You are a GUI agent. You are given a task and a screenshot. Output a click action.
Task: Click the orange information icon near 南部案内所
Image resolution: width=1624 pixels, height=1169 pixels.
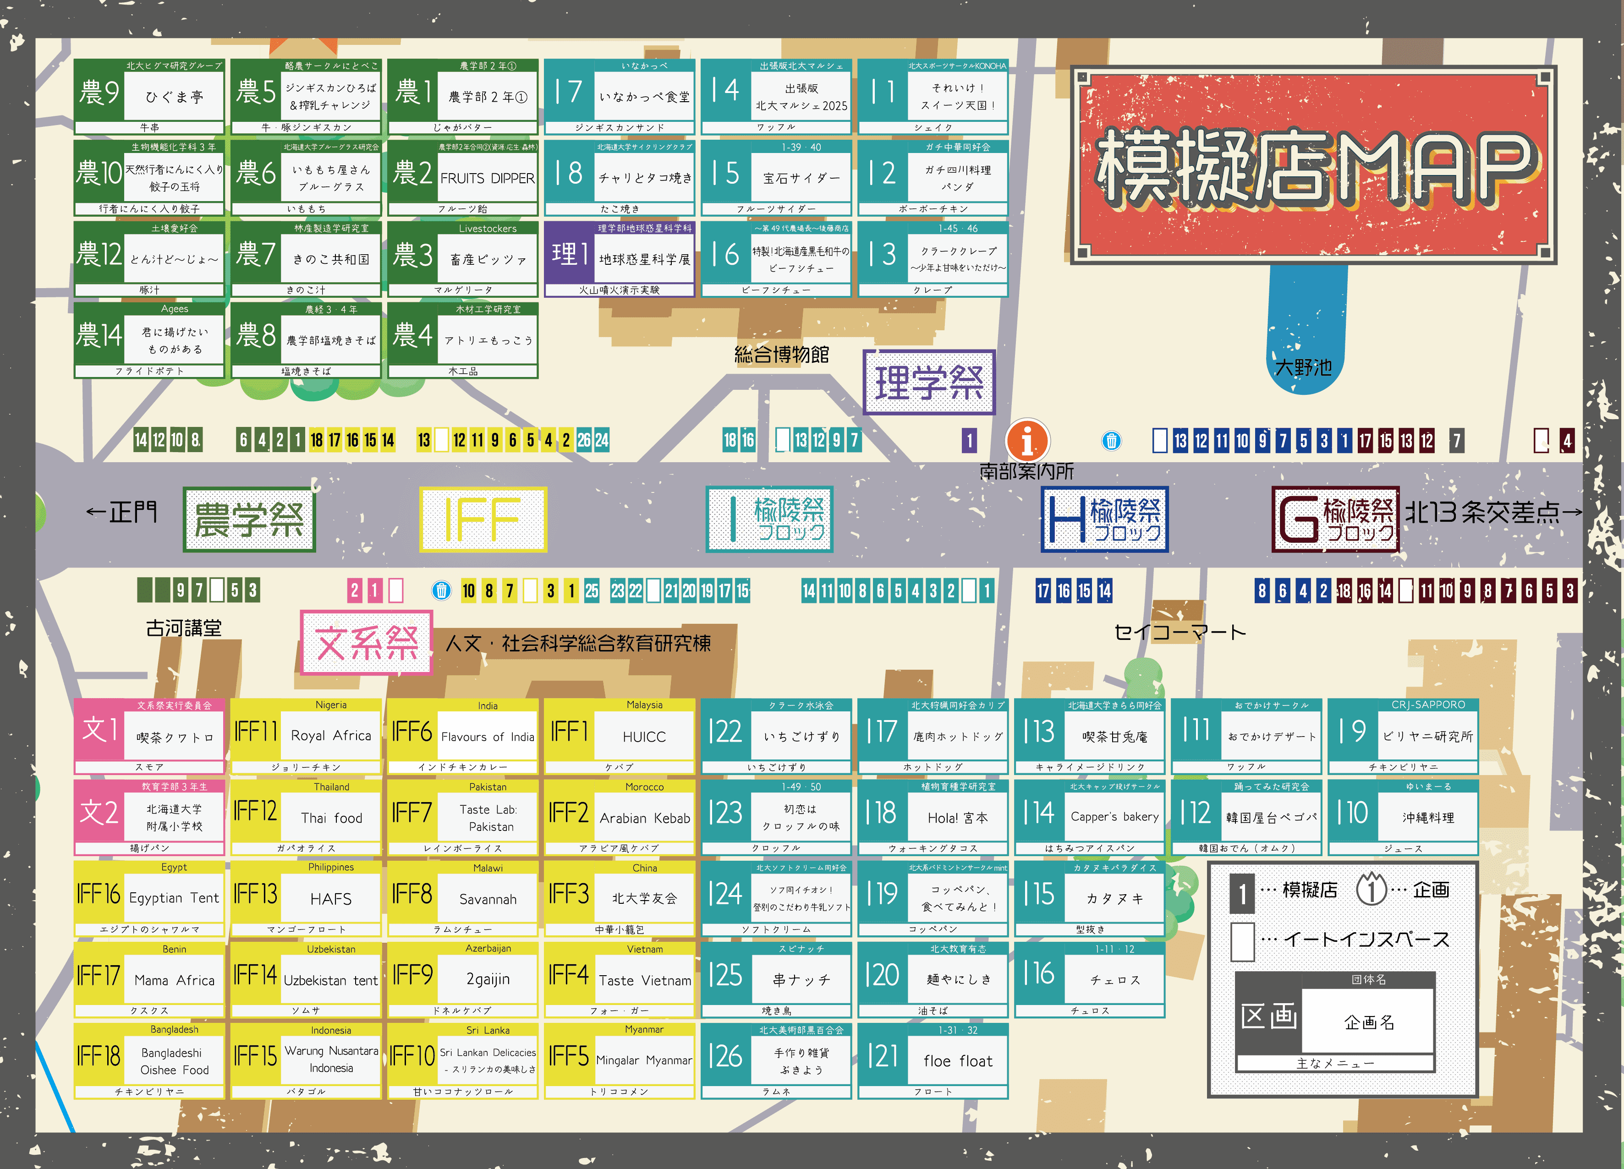1027,440
